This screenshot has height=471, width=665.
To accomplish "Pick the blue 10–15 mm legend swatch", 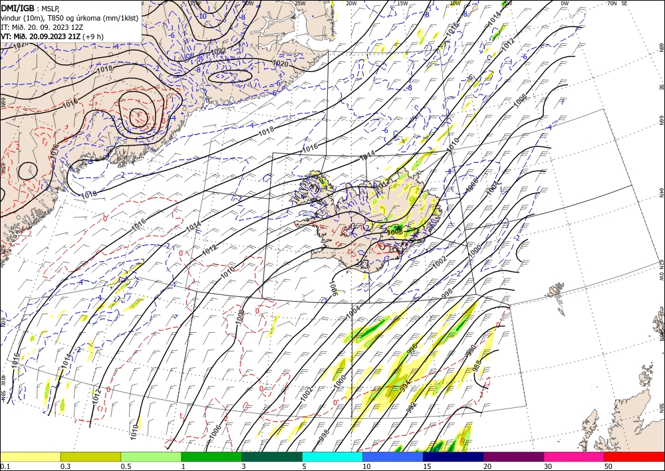I will click(x=393, y=456).
